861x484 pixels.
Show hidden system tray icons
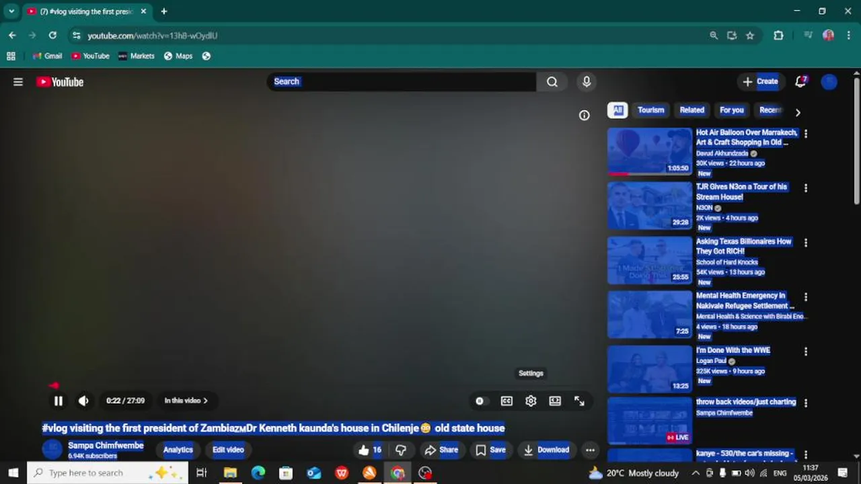695,473
